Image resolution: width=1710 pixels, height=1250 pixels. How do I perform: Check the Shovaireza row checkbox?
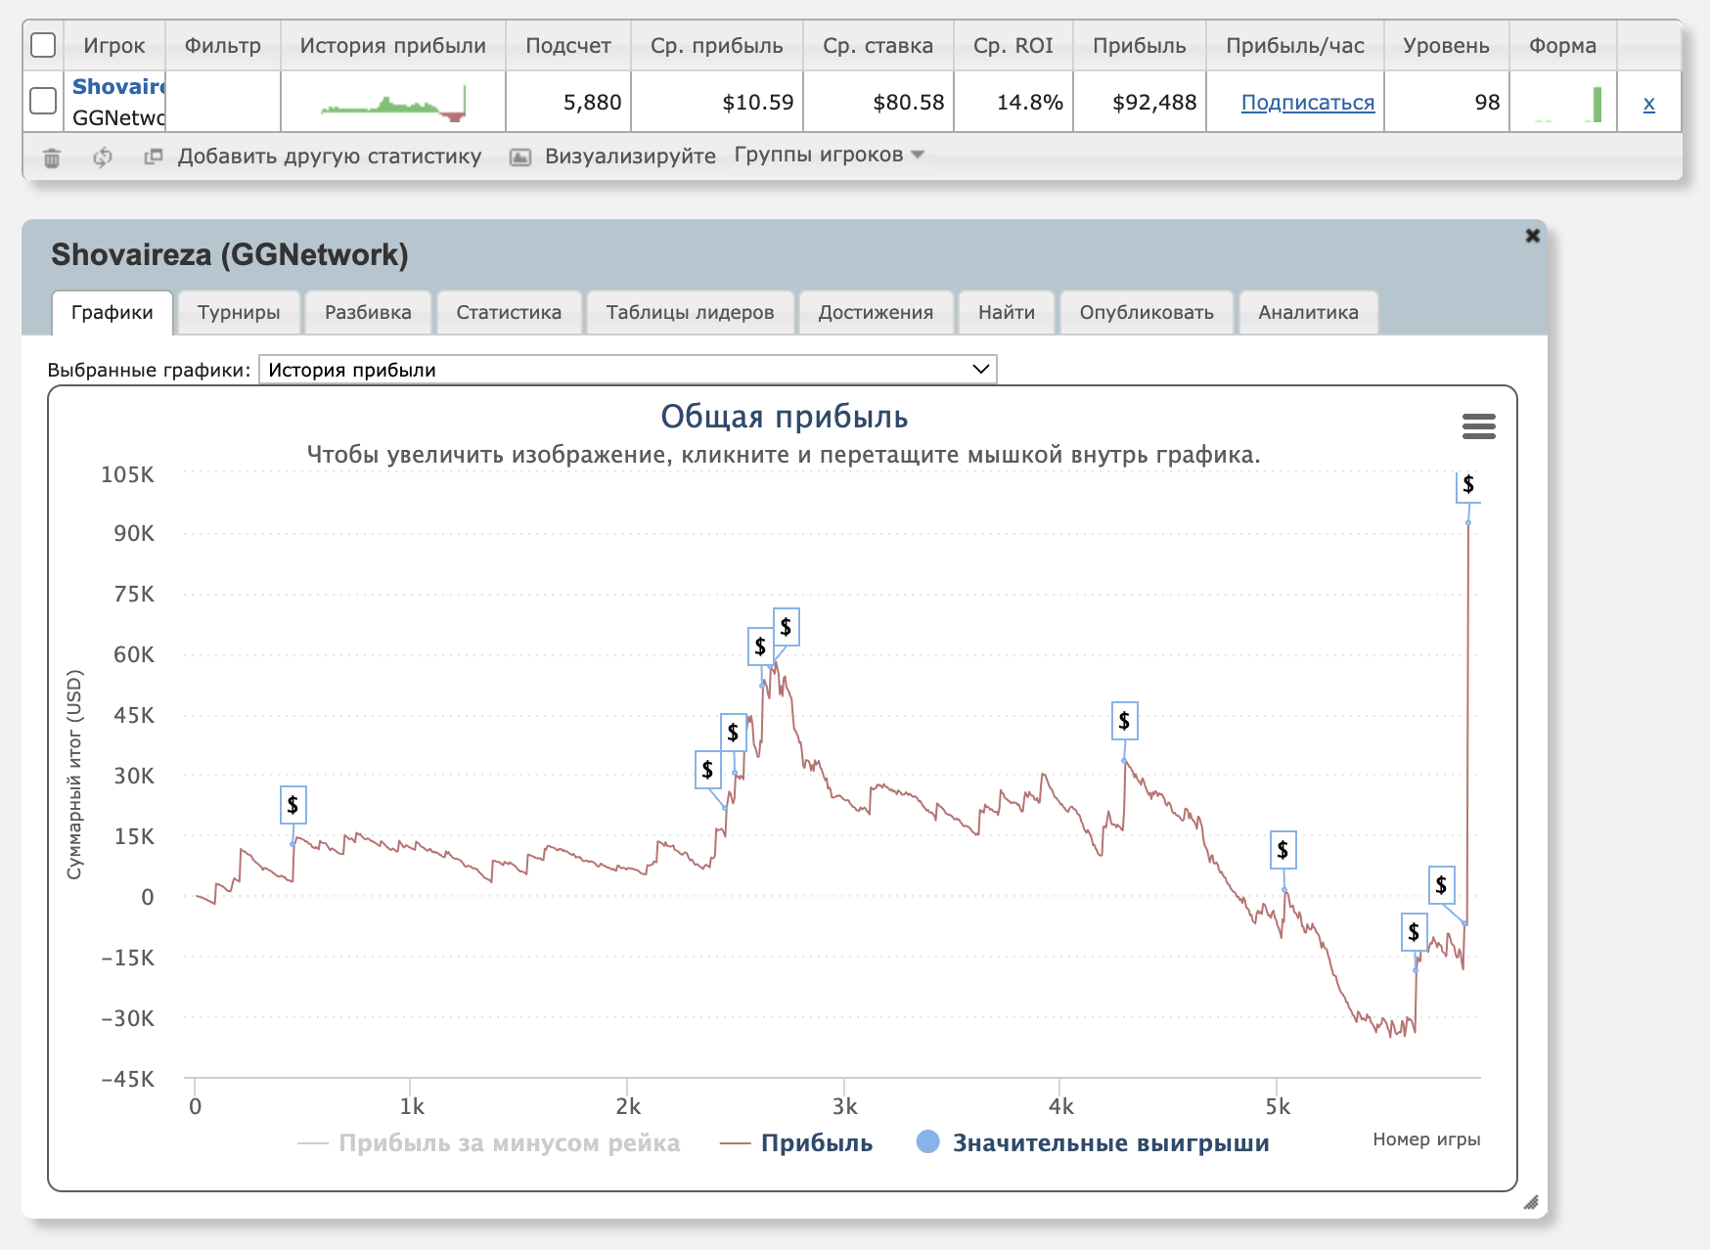pos(43,102)
